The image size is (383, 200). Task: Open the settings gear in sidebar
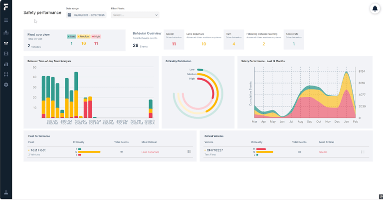(6, 85)
